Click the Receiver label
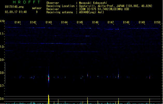This screenshot has height=104, width=163. coord(53,9)
